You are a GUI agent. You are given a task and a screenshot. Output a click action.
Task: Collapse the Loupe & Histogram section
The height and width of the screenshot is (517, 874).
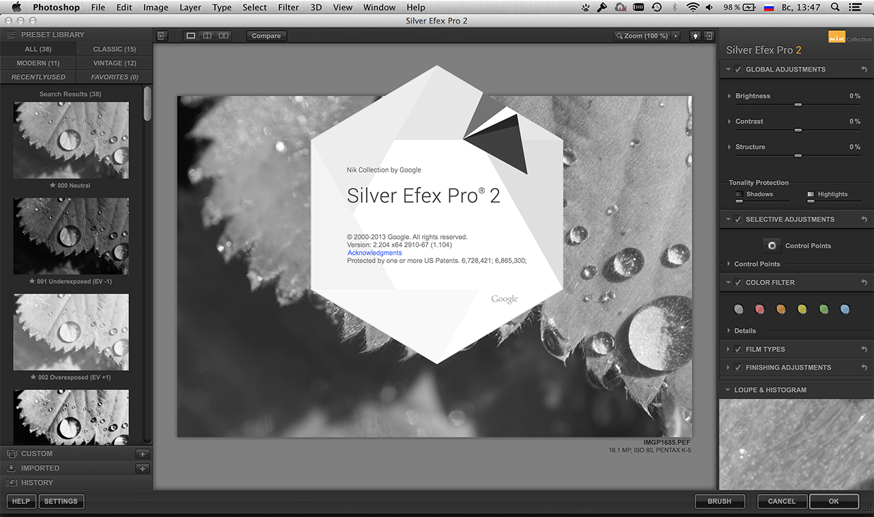pos(728,391)
